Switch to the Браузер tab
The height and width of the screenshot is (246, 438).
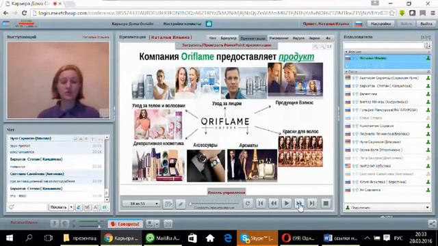[228, 38]
